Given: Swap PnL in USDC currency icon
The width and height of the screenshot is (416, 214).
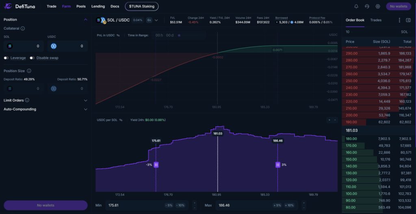Looking at the screenshot, I should [118, 35].
